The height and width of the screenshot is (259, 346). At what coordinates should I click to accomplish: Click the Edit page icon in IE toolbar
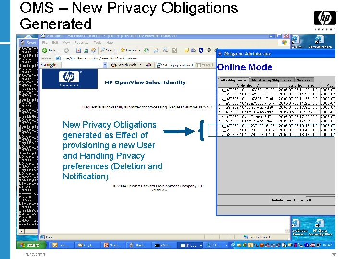pos(174,50)
